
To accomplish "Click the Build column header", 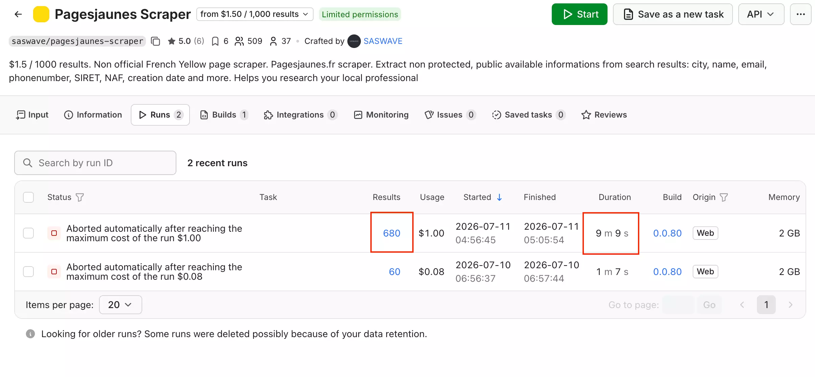I will 672,197.
